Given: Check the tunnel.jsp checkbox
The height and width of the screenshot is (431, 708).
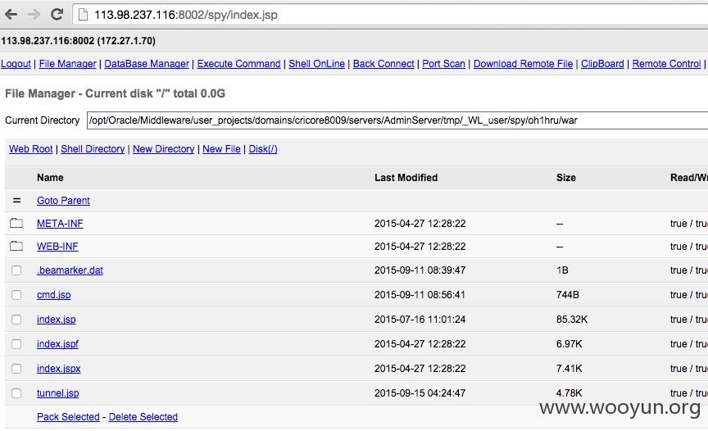Looking at the screenshot, I should coord(16,393).
